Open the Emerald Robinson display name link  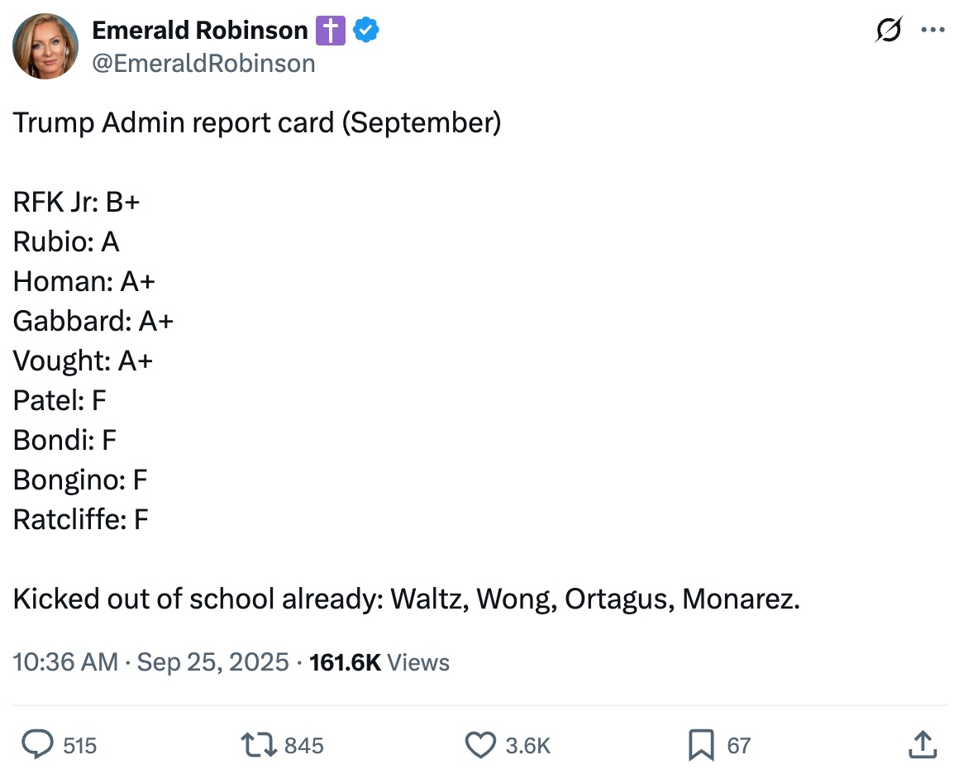(x=199, y=31)
